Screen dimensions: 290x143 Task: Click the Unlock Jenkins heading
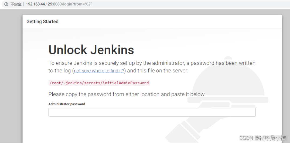(x=91, y=50)
